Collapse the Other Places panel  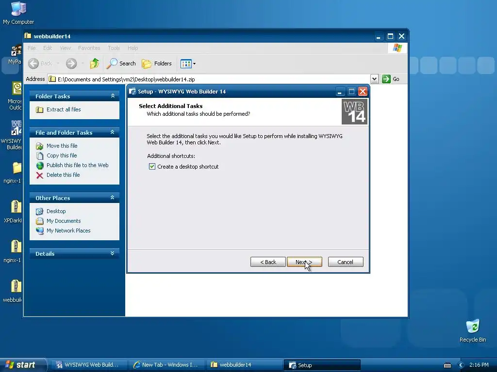tap(112, 198)
